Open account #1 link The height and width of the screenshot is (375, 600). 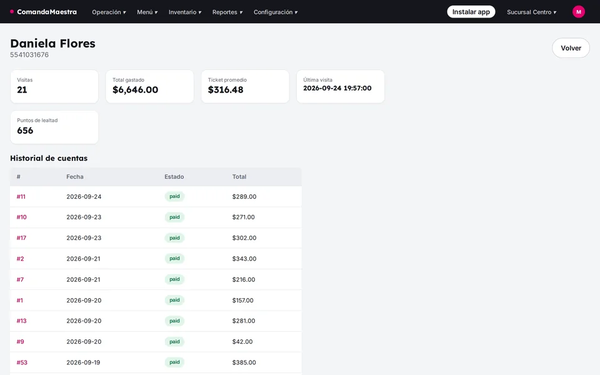(20, 301)
